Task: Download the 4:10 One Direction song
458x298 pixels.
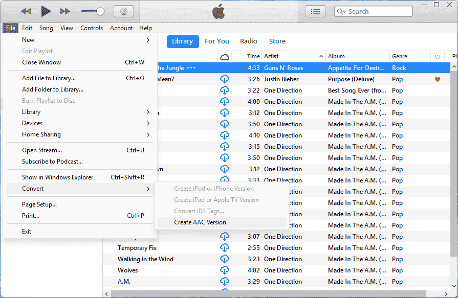Action: click(x=224, y=135)
